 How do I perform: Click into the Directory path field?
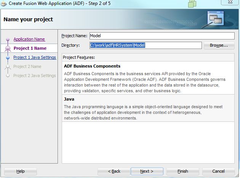point(146,45)
